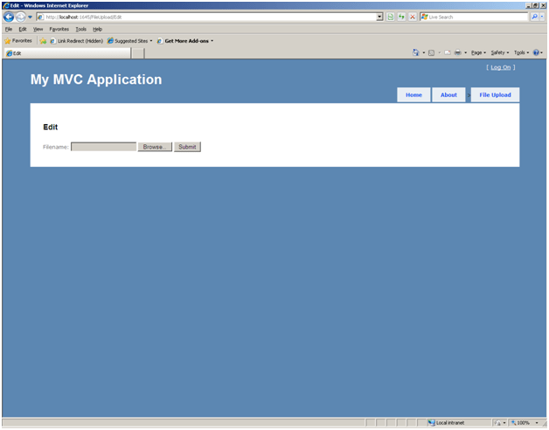This screenshot has width=549, height=430.
Task: Click the Browse... button
Action: pyautogui.click(x=154, y=147)
